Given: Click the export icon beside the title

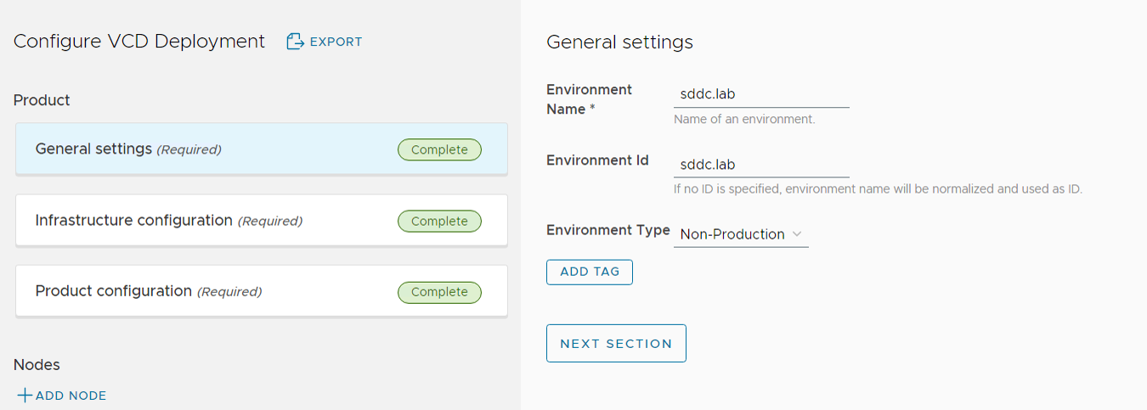Looking at the screenshot, I should click(x=295, y=42).
